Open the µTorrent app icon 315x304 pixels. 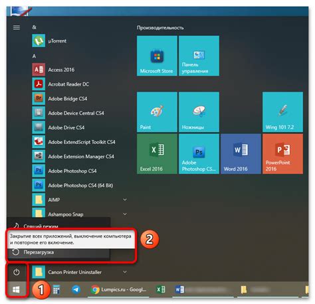39,40
